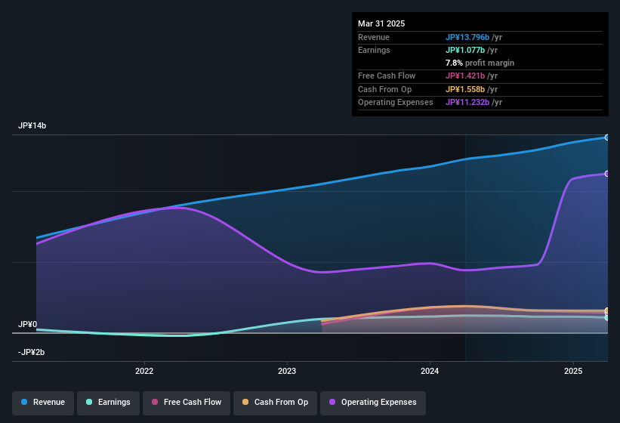Click the JP¥1.558b cash from op value
620x423 pixels.
tap(465, 89)
